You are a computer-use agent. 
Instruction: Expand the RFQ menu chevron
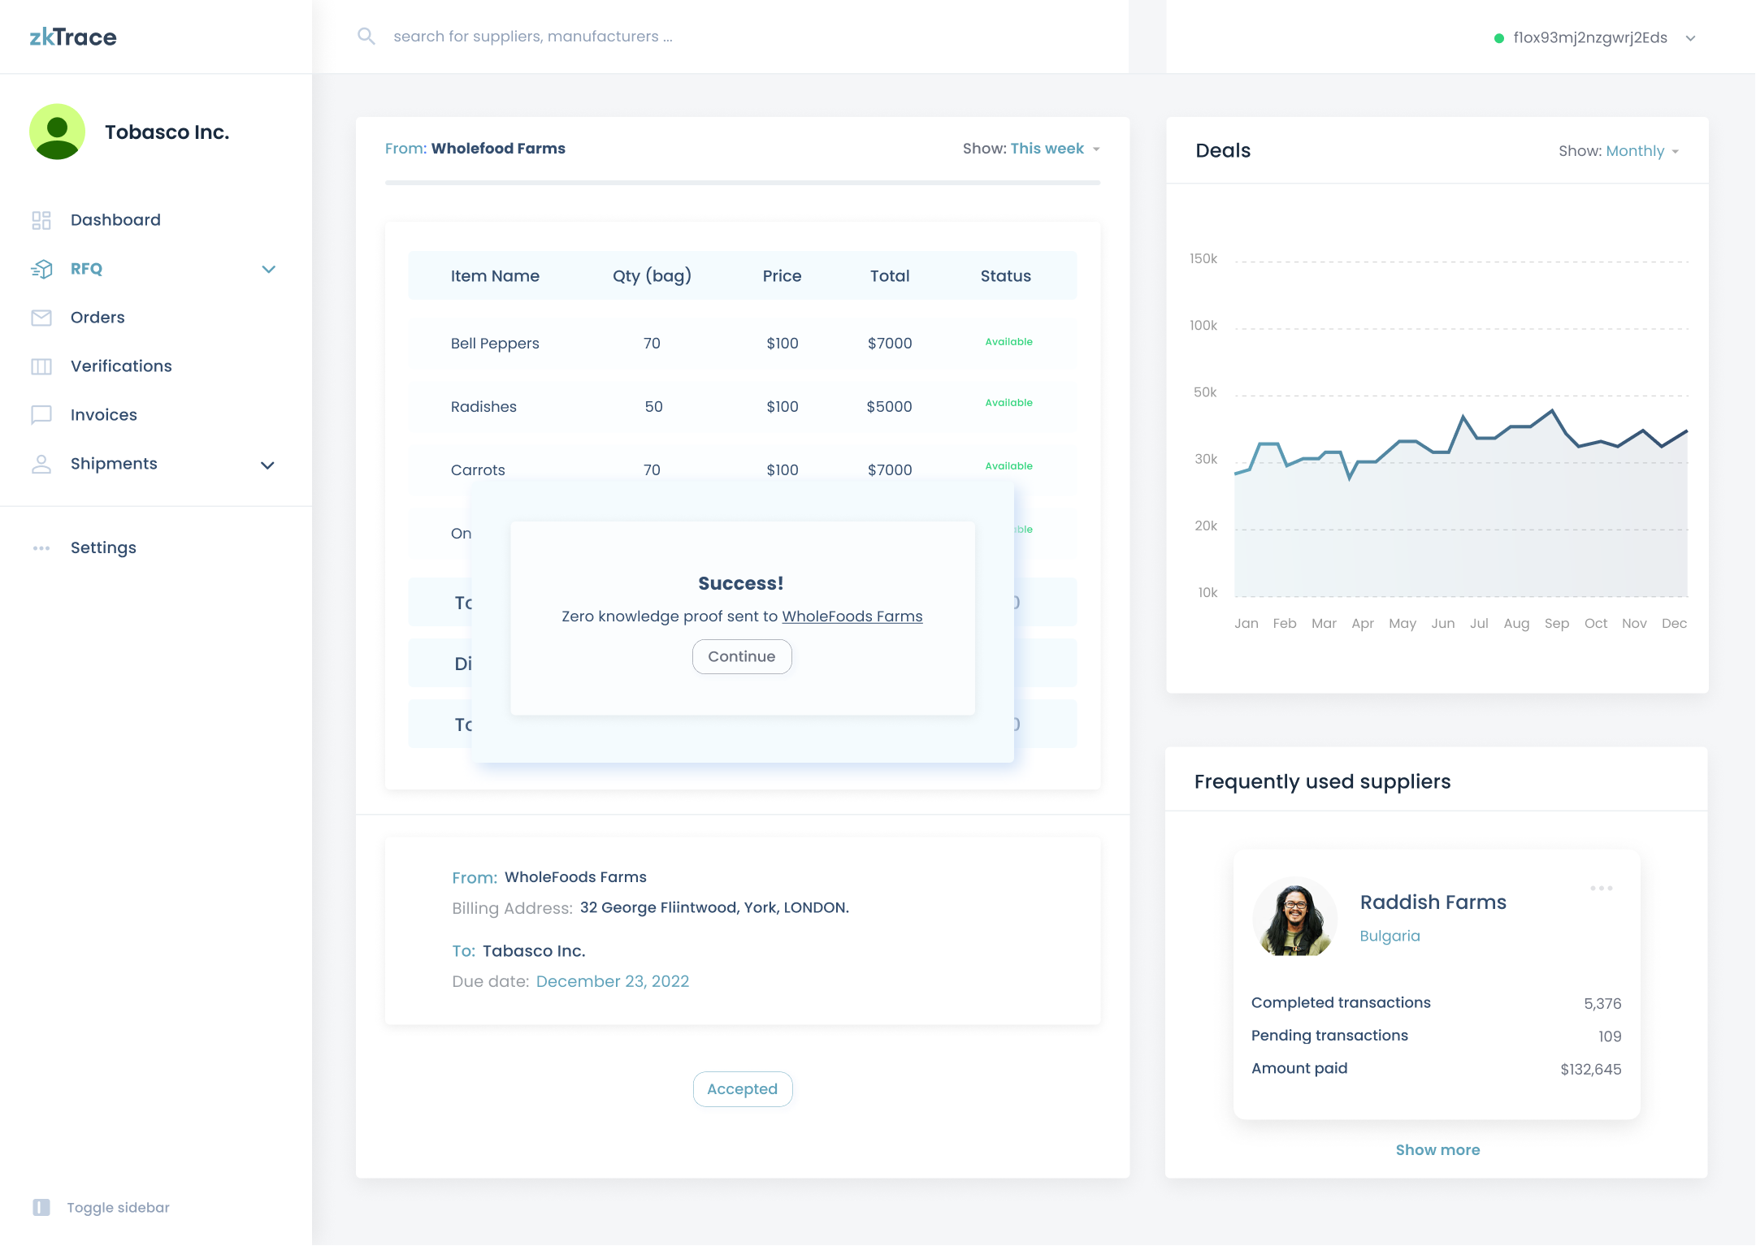pos(269,269)
